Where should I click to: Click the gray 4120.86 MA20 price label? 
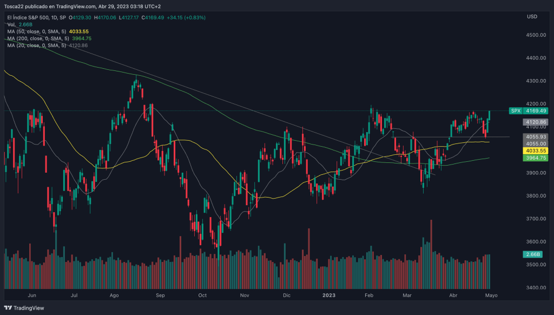(535, 122)
